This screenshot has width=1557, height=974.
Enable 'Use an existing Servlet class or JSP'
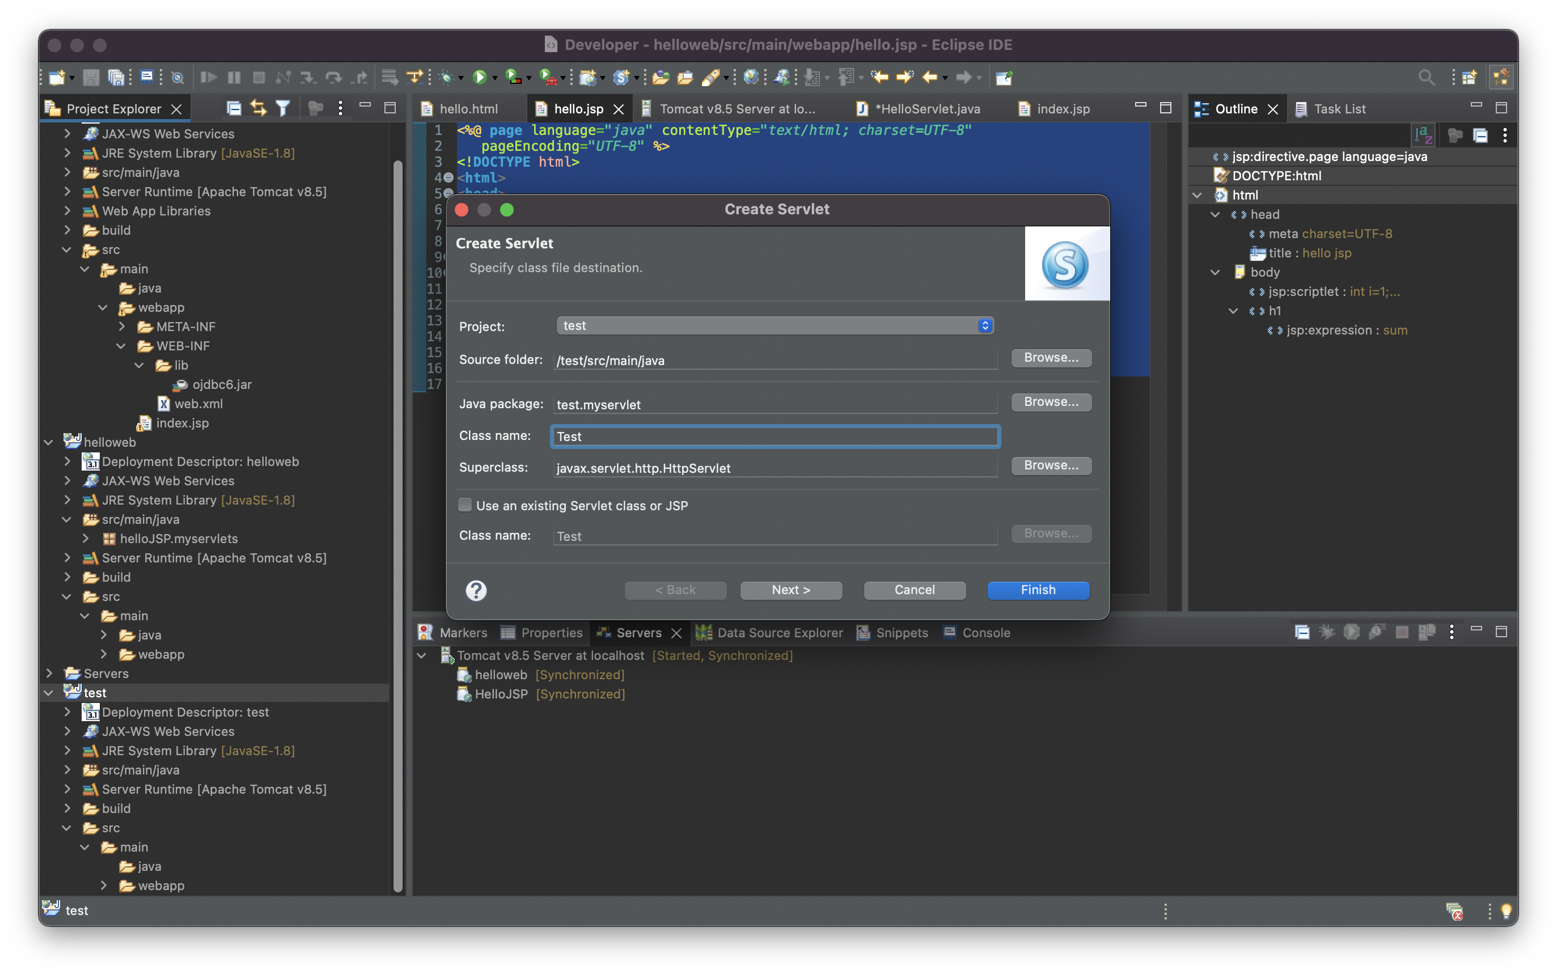(464, 505)
